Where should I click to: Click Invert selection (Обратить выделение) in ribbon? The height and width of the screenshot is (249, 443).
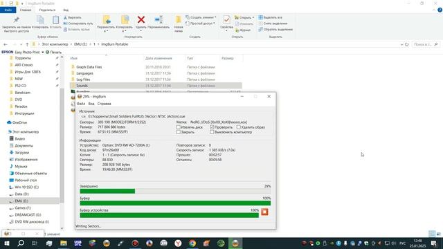(x=275, y=29)
